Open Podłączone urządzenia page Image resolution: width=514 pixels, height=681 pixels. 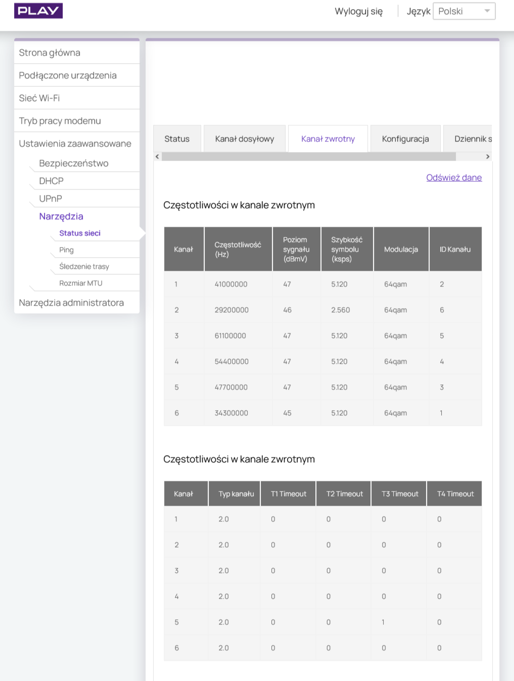pos(68,75)
